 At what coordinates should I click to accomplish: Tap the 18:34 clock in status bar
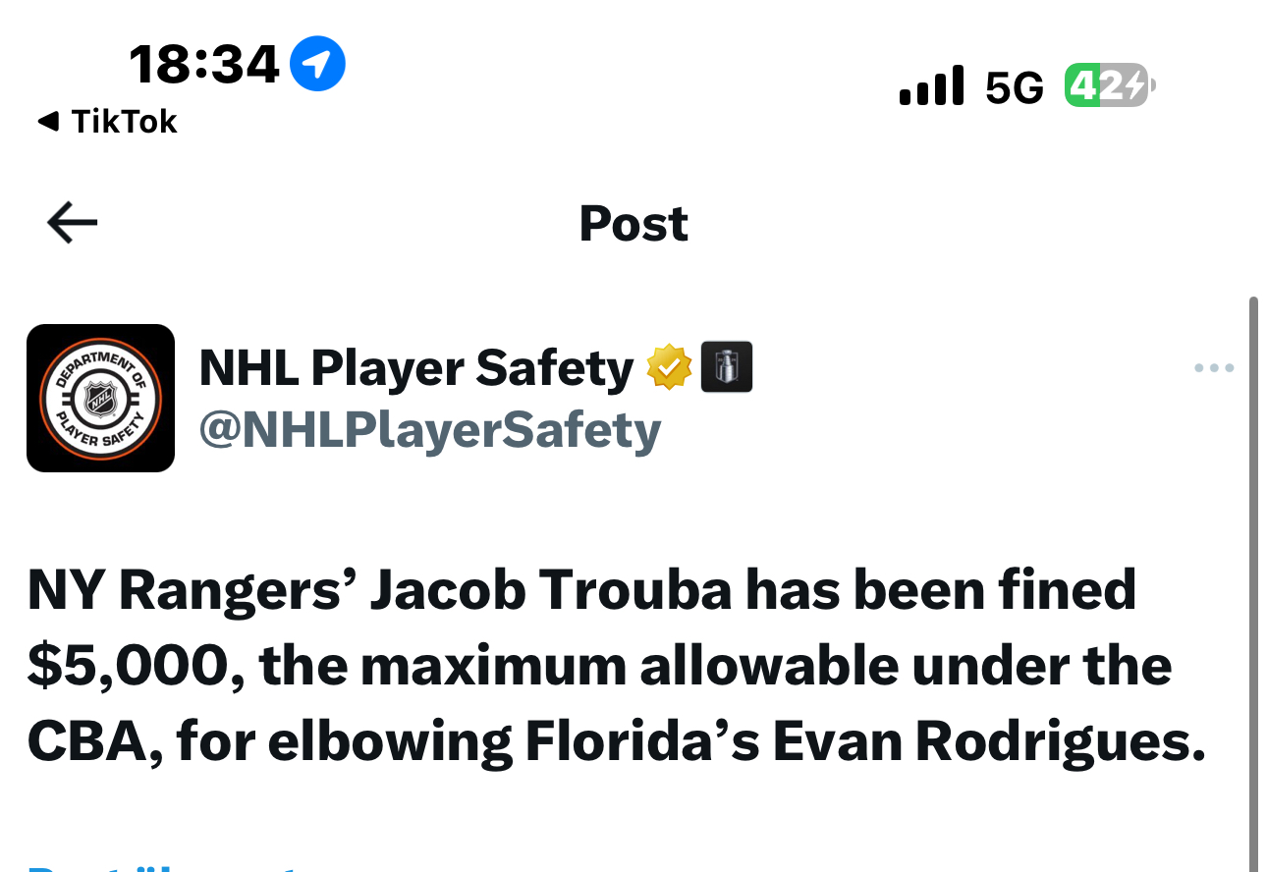click(204, 66)
